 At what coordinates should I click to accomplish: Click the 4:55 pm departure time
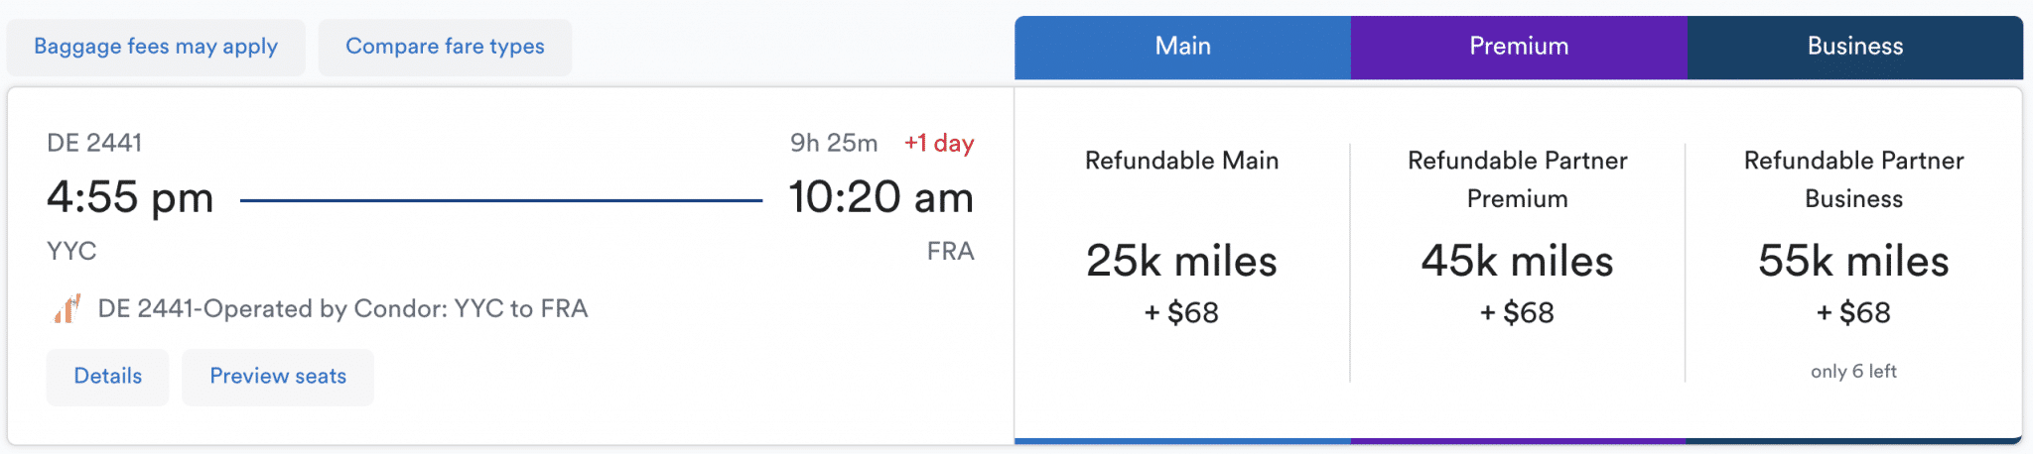coord(130,197)
